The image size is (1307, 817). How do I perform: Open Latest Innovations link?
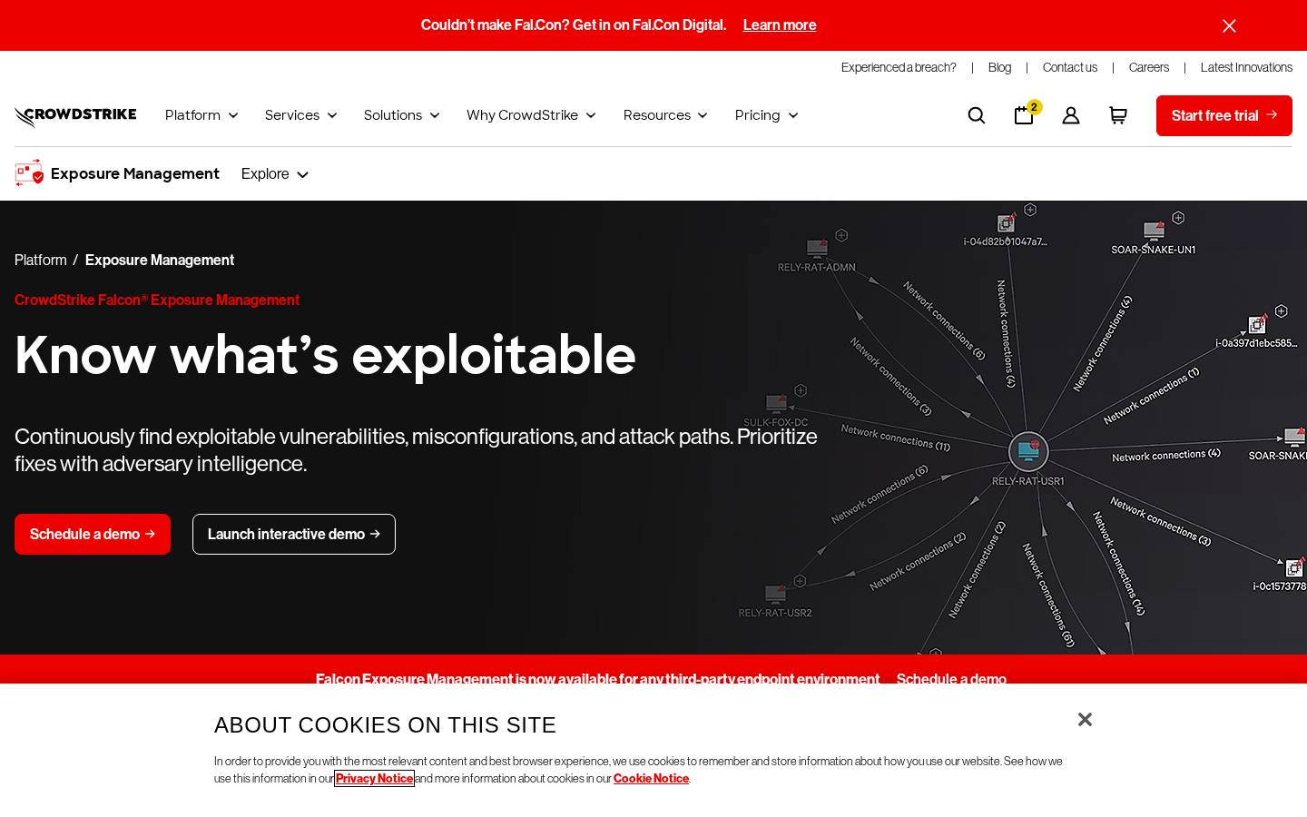(1246, 67)
